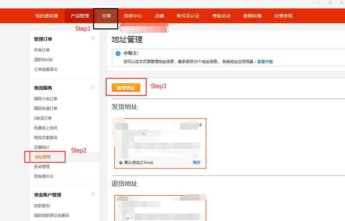Select 地址管理 in the sidebar
This screenshot has width=345, height=221.
pyautogui.click(x=43, y=157)
